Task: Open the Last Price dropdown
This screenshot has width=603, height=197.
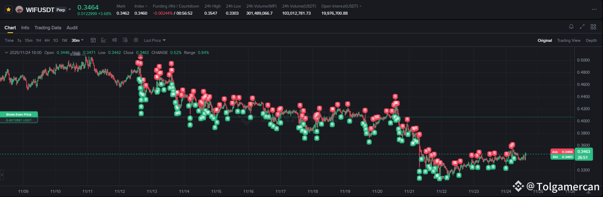Action: (155, 40)
